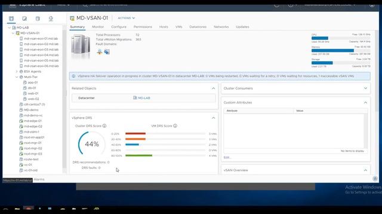Screen dimensions: 382x214
Task: Click VM icon next to db-01
Action: pos(25,88)
